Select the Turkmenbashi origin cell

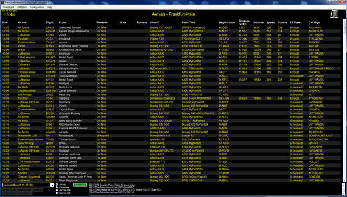click(x=67, y=140)
